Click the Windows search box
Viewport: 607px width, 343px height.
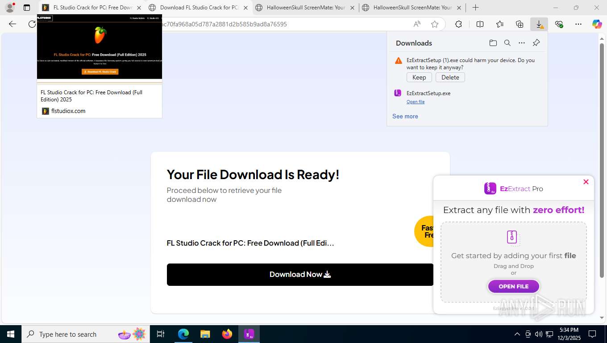click(86, 334)
